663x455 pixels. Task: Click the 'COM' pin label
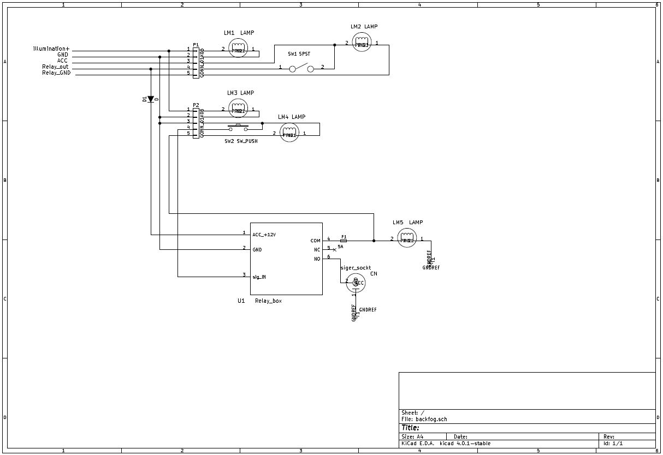(316, 241)
